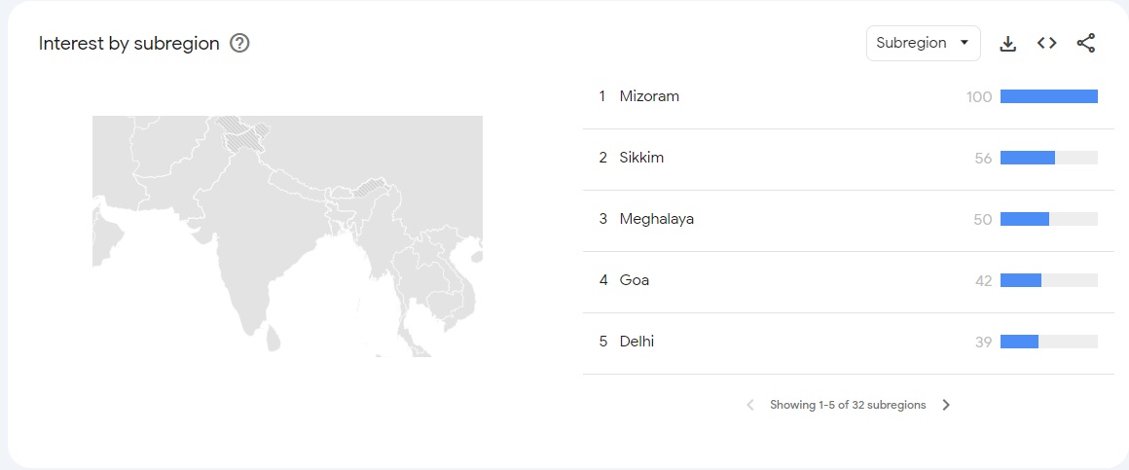
Task: Select Mizoram in the ranking list
Action: pos(649,96)
